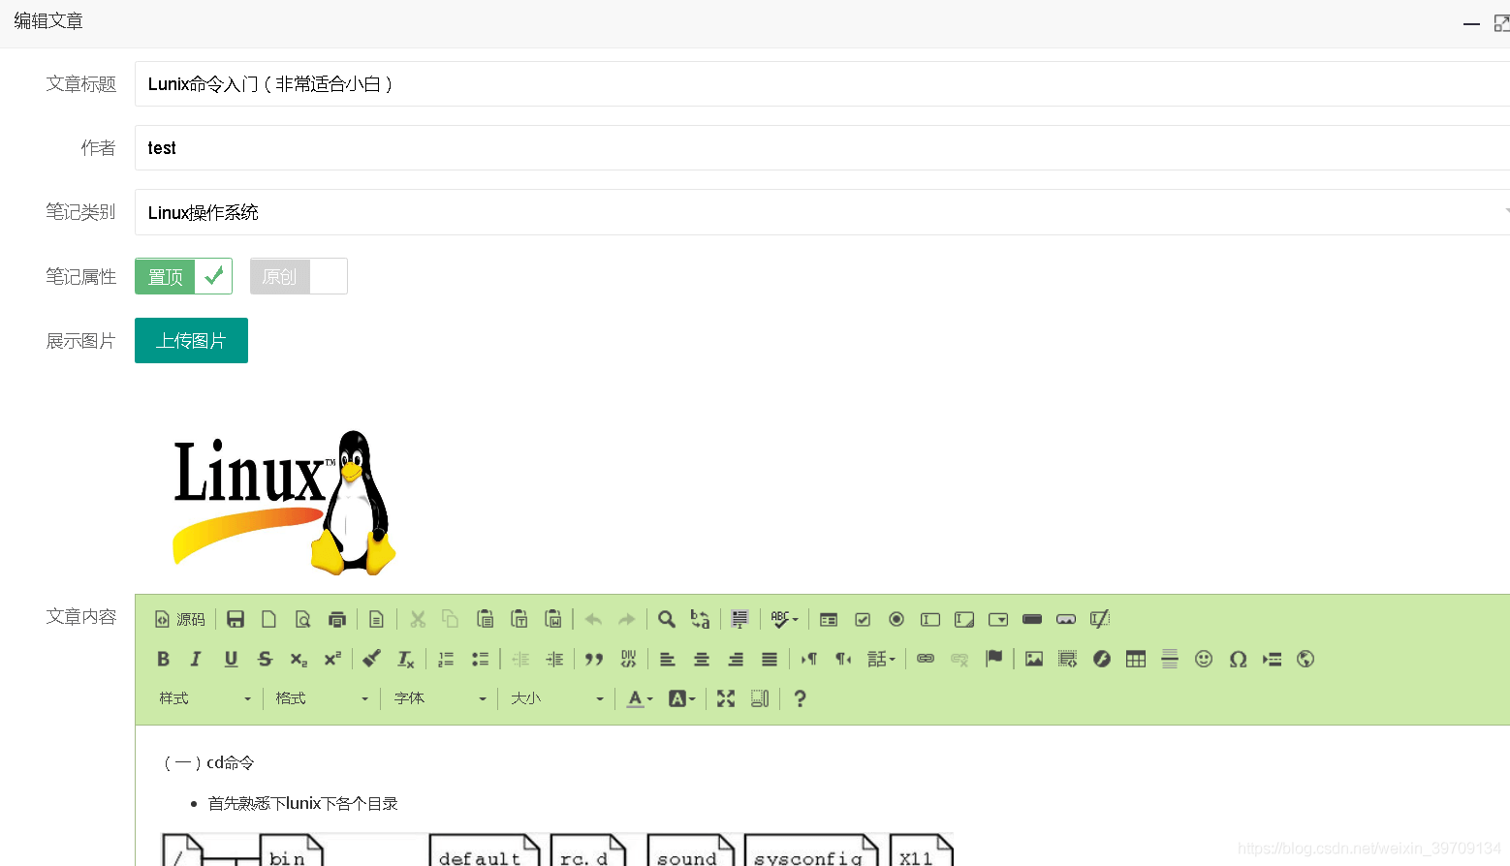The width and height of the screenshot is (1510, 866).
Task: Insert a form element
Action: pyautogui.click(x=829, y=619)
